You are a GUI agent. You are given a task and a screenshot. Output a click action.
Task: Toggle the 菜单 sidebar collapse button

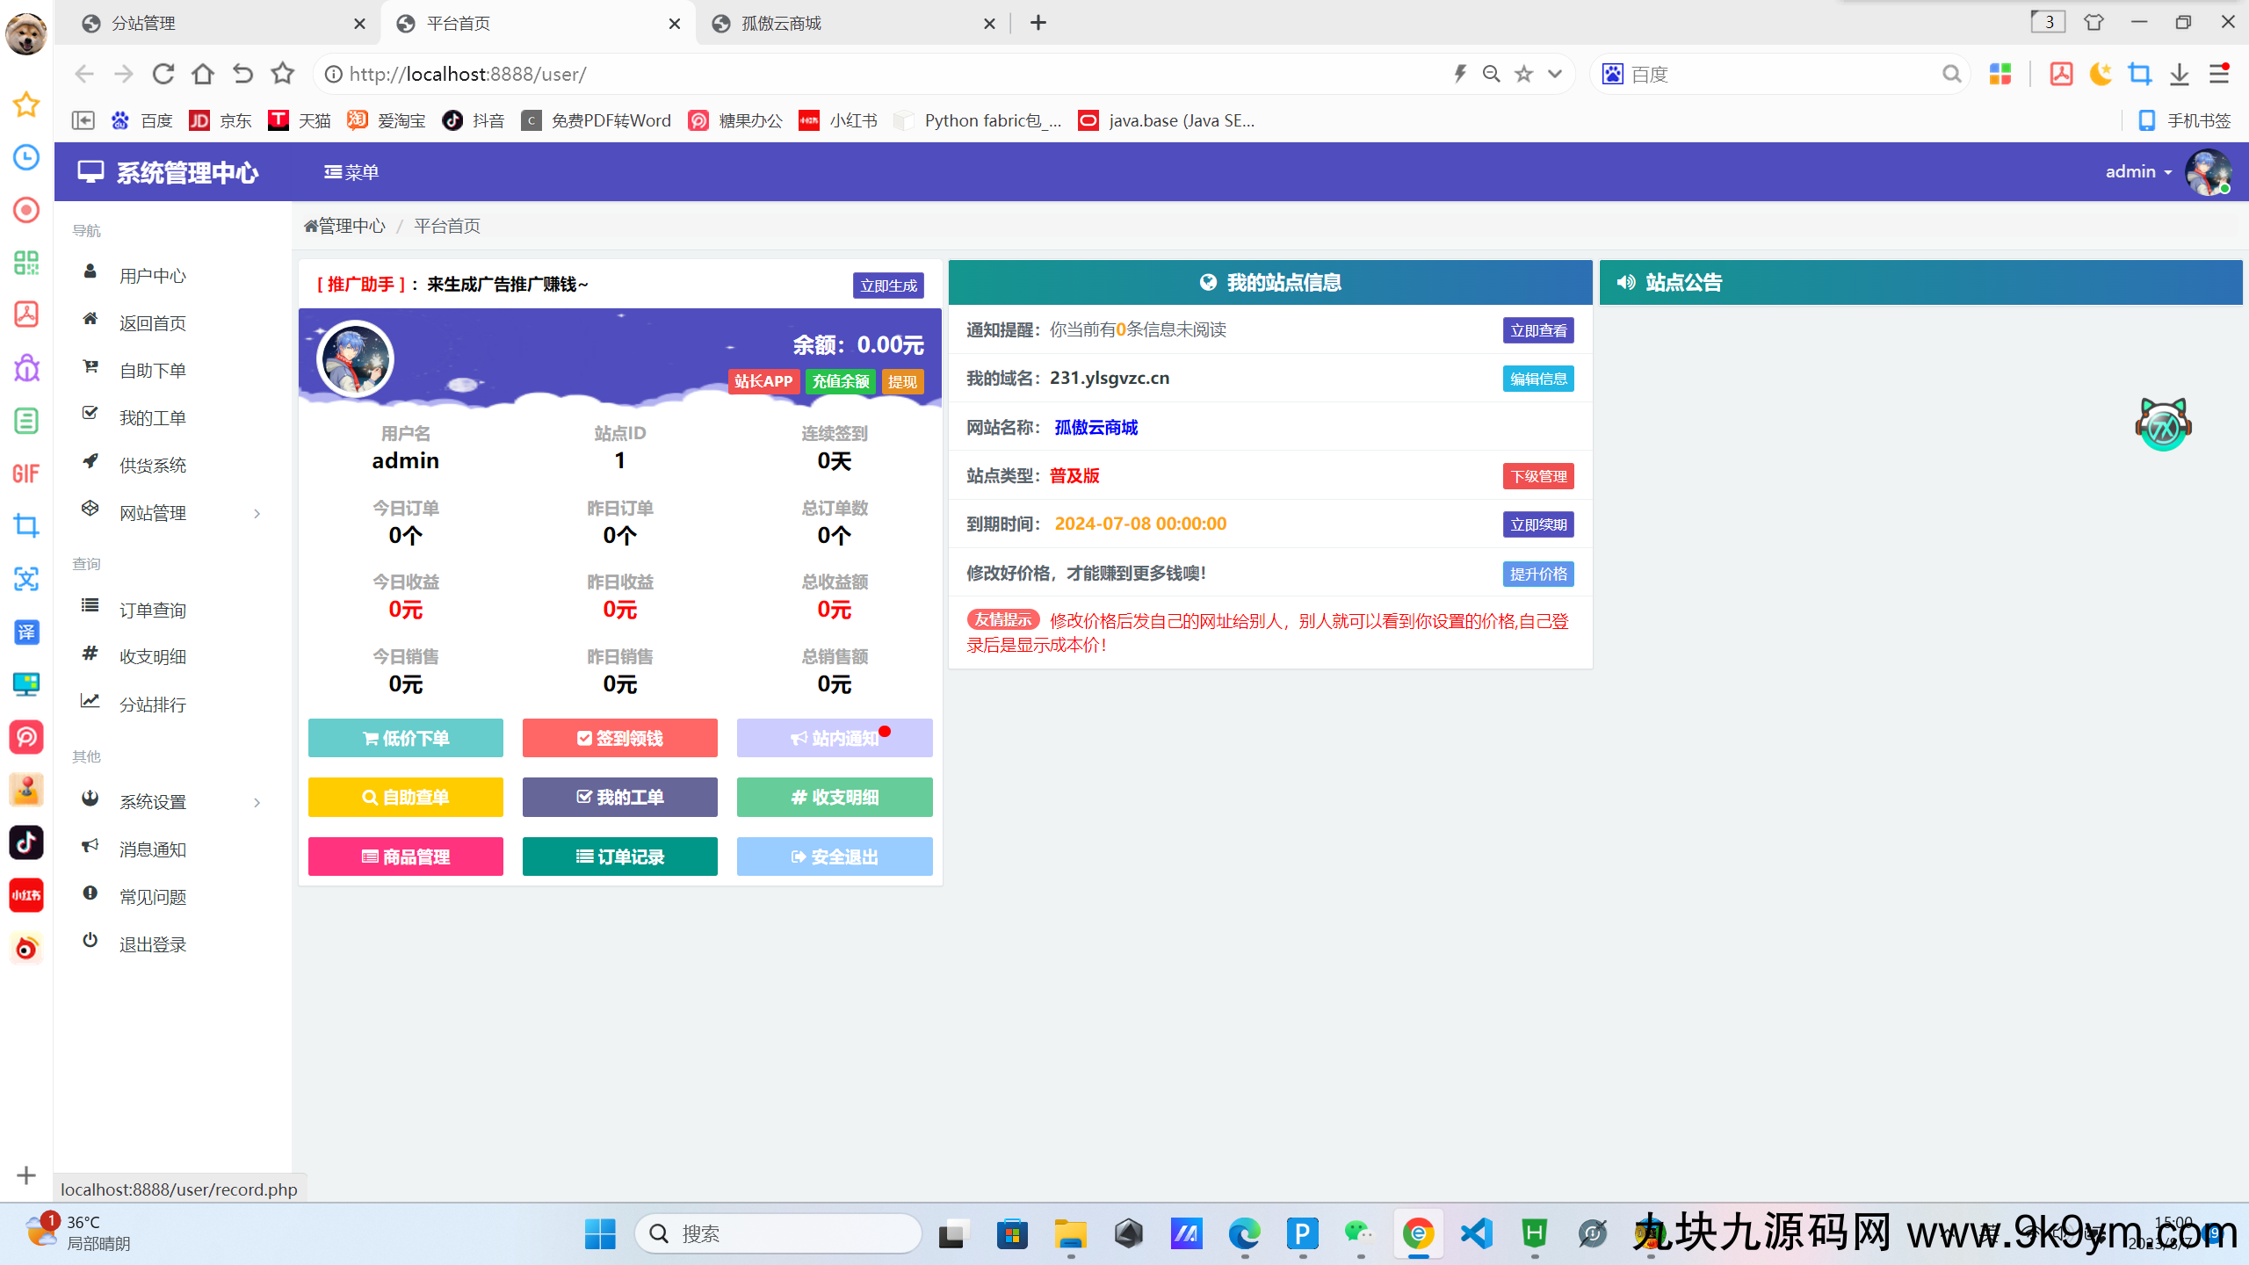pyautogui.click(x=351, y=172)
